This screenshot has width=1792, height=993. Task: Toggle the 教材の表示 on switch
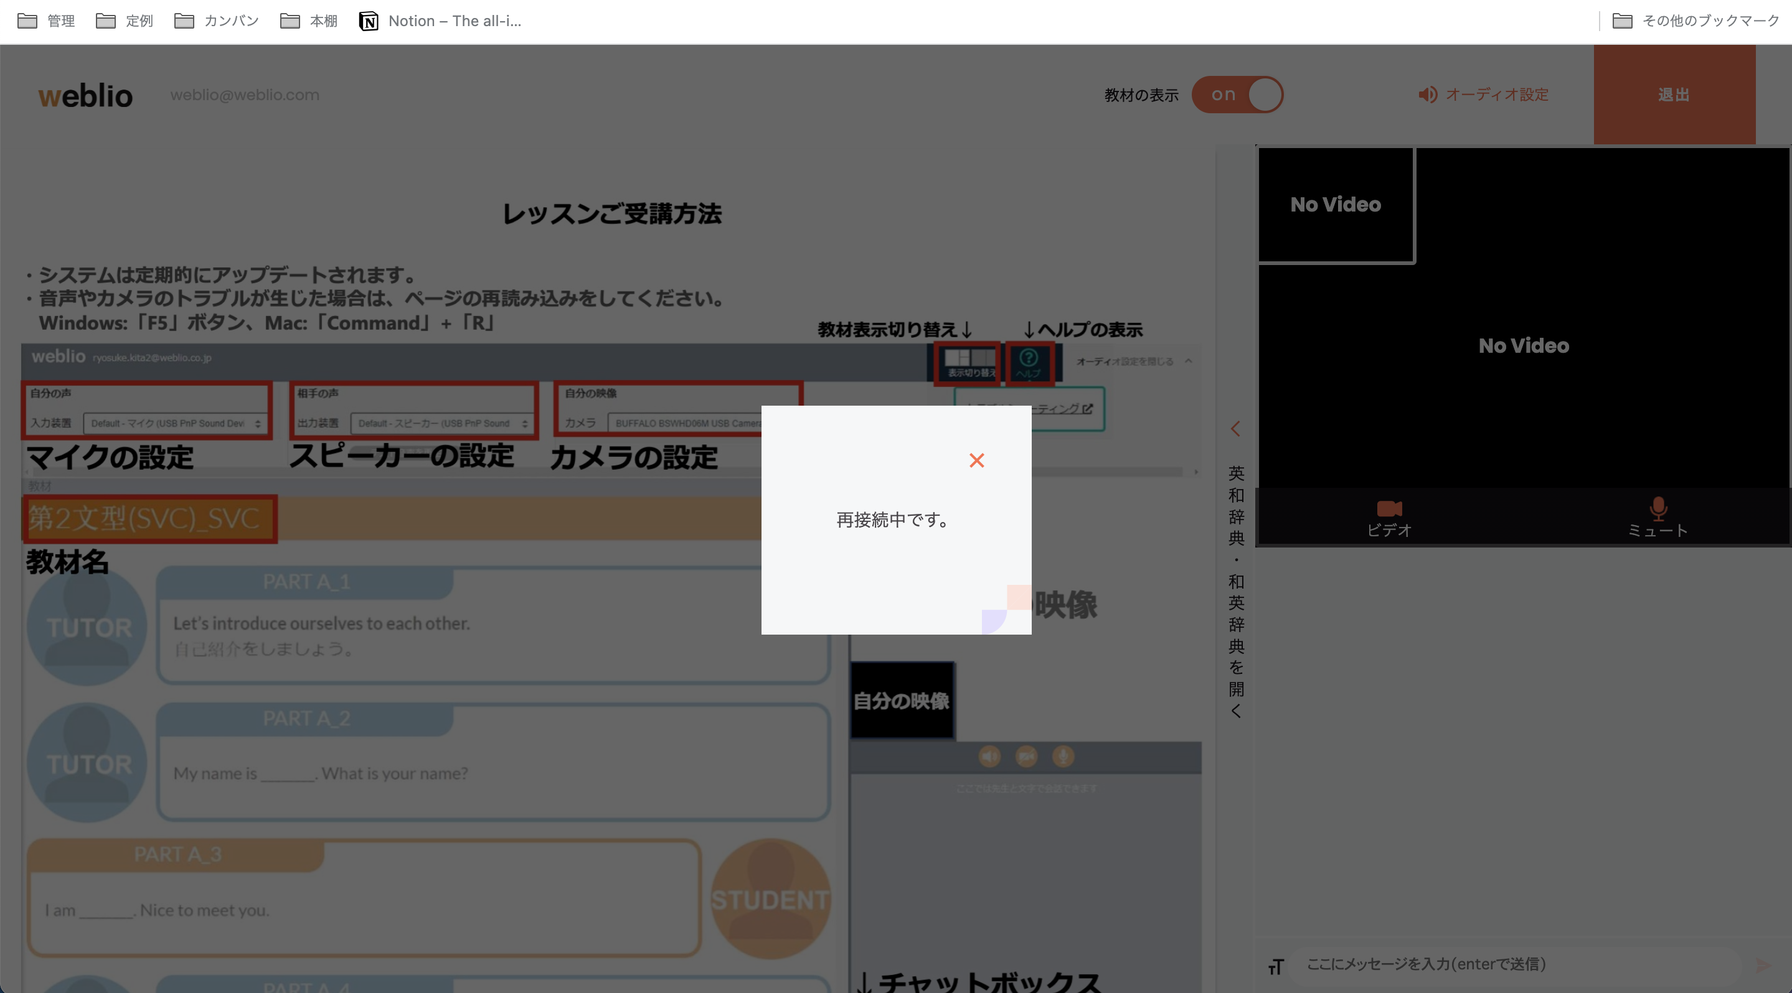1237,95
